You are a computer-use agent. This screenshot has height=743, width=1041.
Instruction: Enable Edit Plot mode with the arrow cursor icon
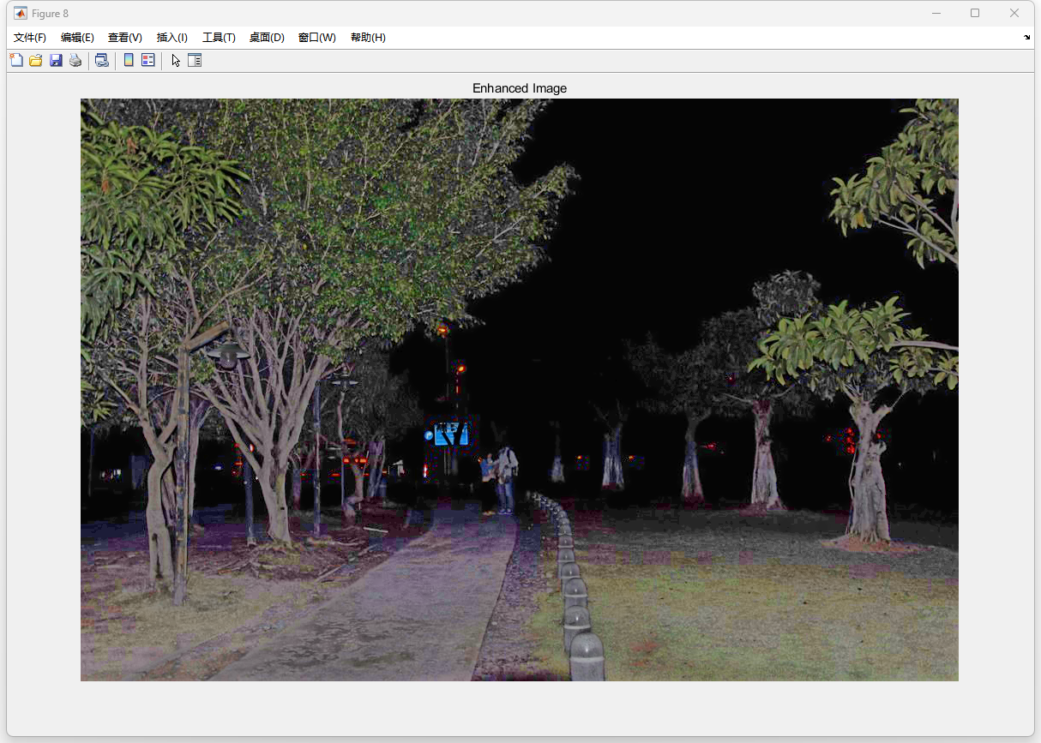coord(176,60)
